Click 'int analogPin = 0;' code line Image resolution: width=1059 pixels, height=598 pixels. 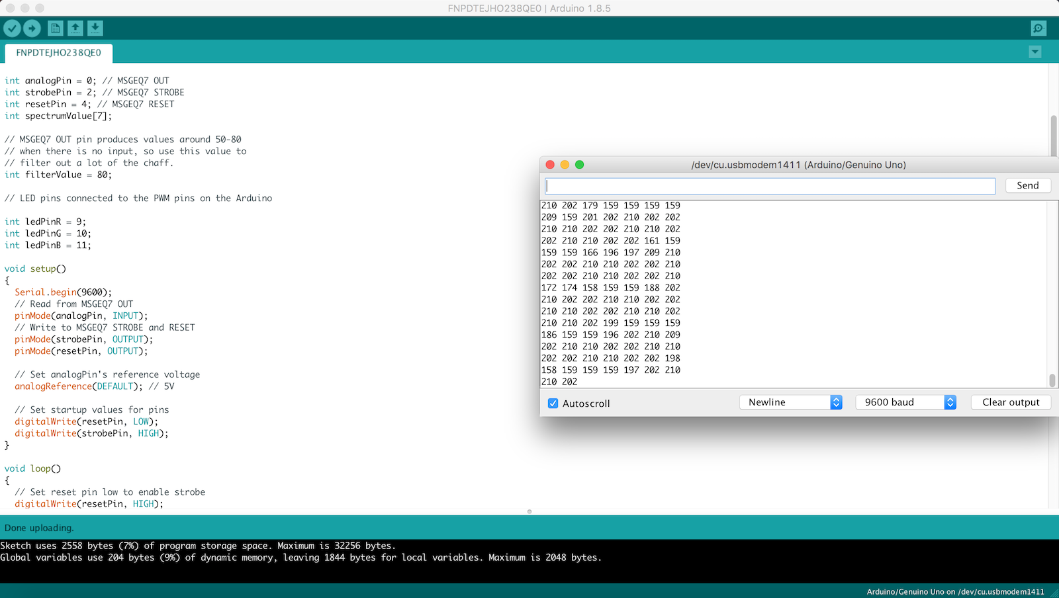[50, 81]
